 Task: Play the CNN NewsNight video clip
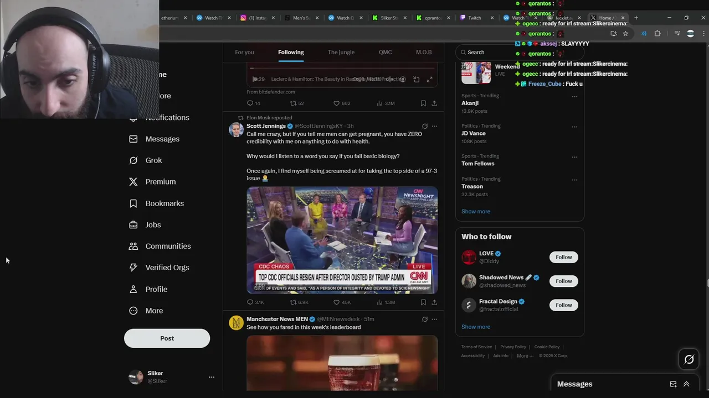[342, 240]
